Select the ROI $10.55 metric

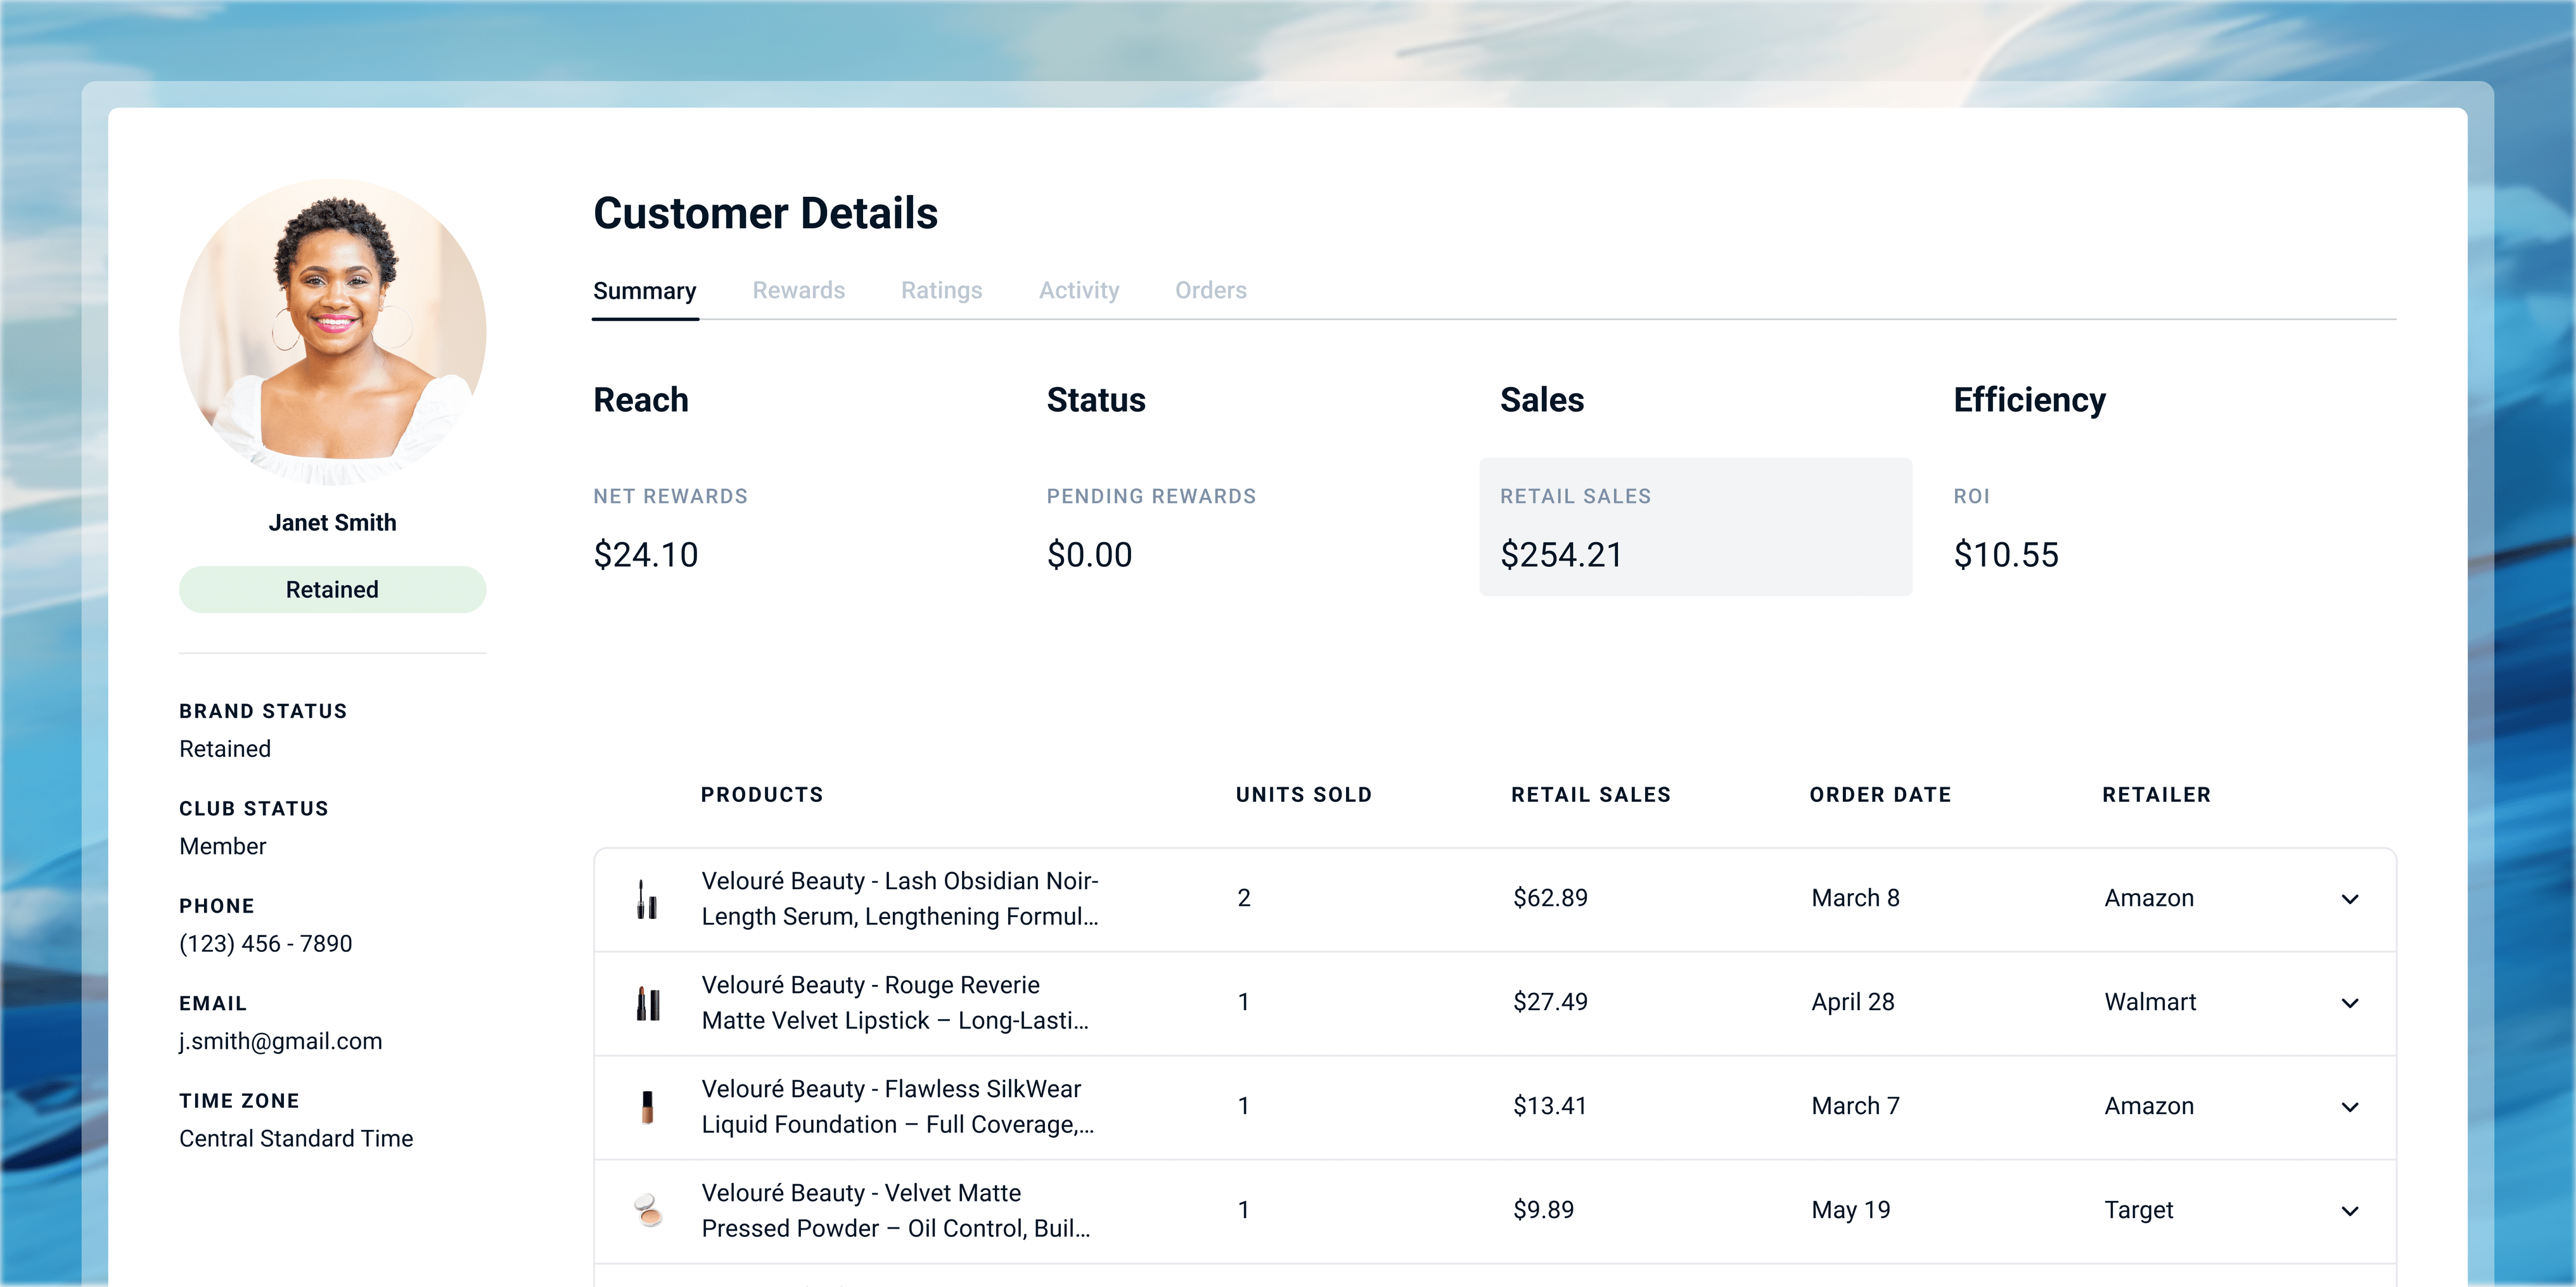[2006, 529]
